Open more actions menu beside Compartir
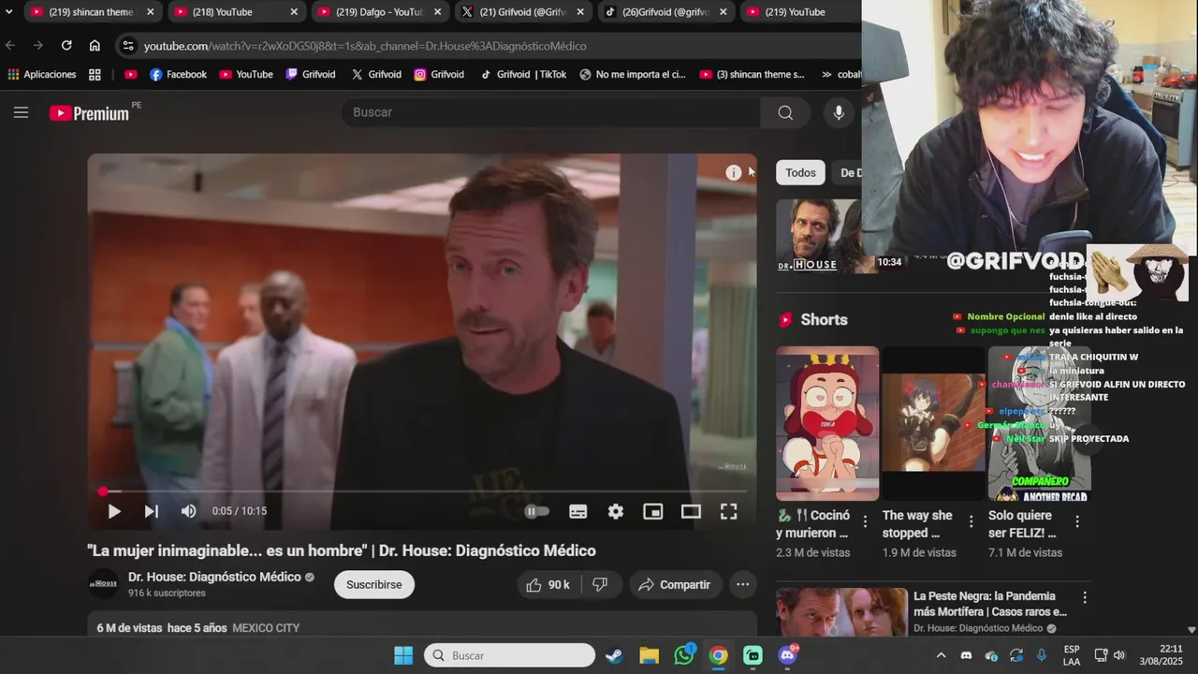1198x674 pixels. click(x=742, y=584)
